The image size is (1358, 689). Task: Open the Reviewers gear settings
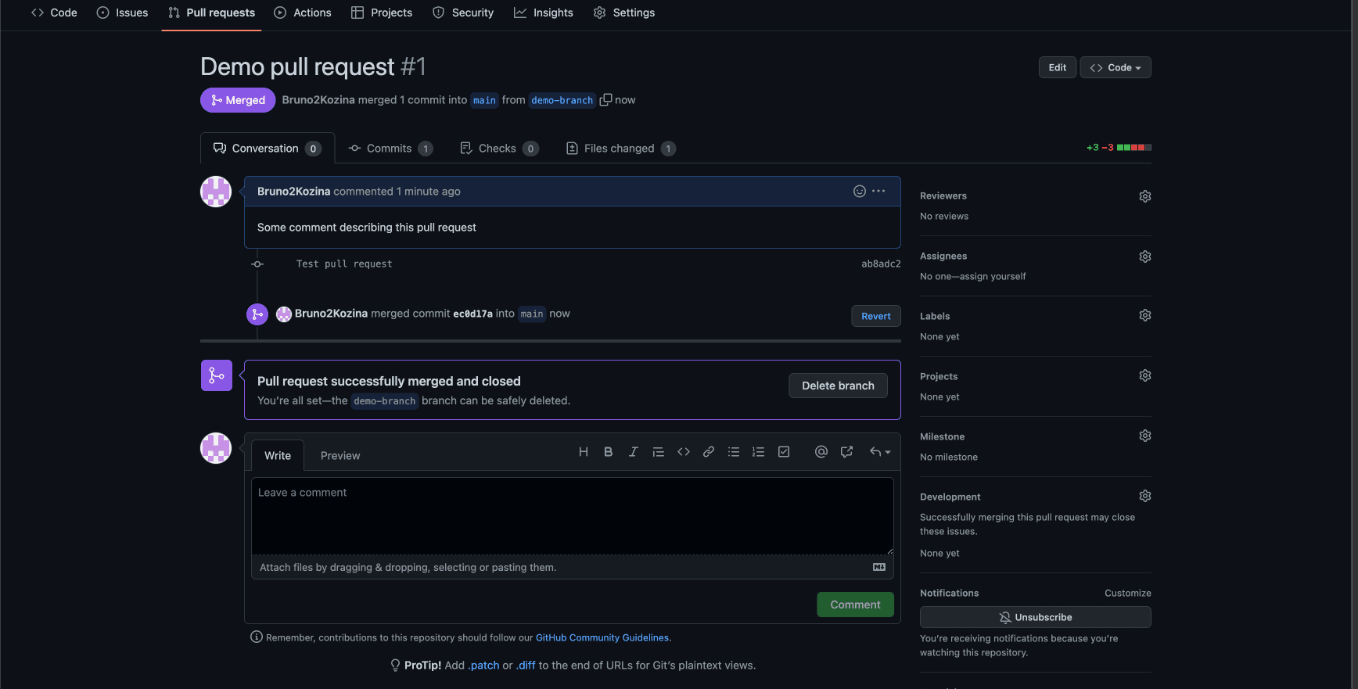point(1144,196)
